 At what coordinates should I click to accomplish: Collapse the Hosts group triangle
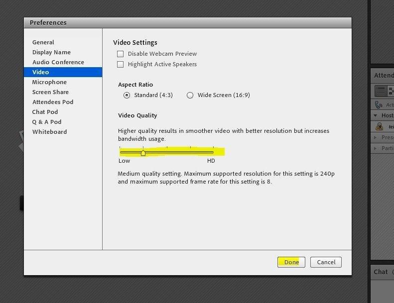tap(376, 115)
